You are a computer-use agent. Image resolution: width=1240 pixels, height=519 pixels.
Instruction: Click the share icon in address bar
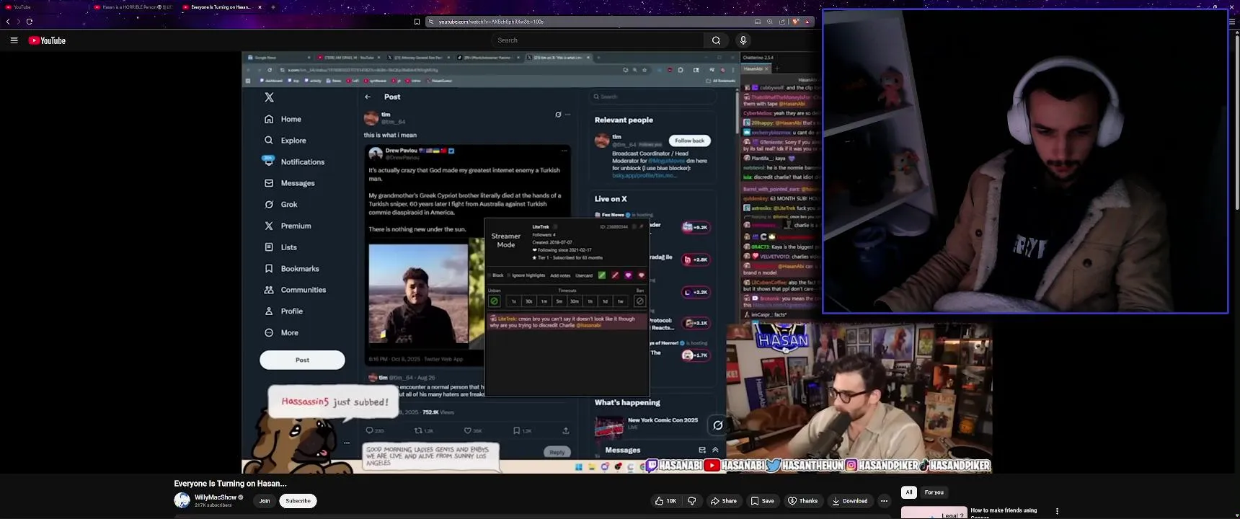[782, 22]
